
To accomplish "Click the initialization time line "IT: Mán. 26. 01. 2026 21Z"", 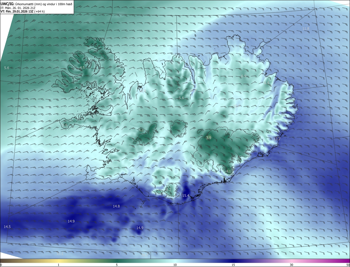I will pos(18,8).
